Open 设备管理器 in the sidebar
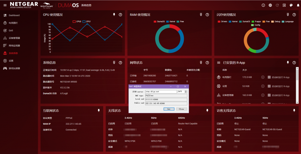The image size is (301, 154). point(19,38)
